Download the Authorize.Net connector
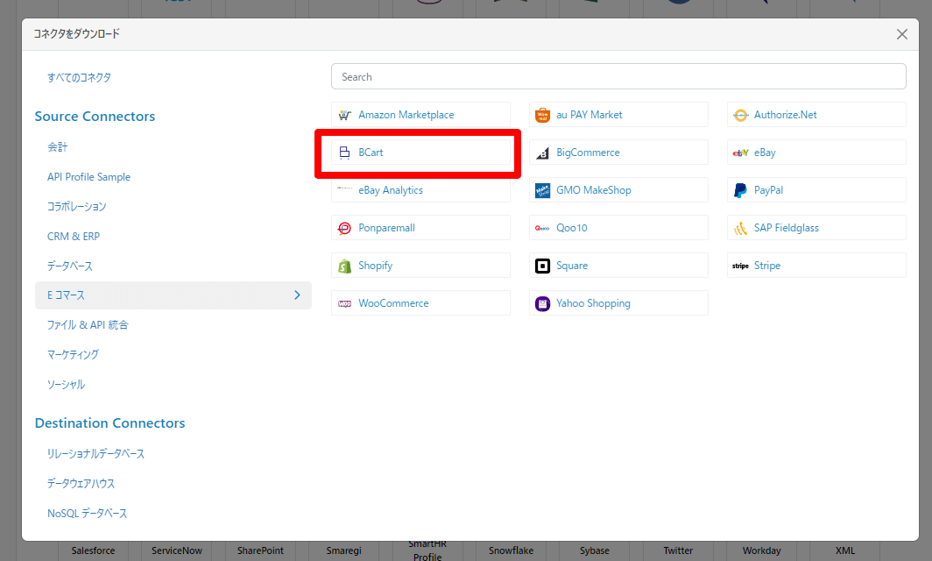The width and height of the screenshot is (932, 561). coord(816,115)
